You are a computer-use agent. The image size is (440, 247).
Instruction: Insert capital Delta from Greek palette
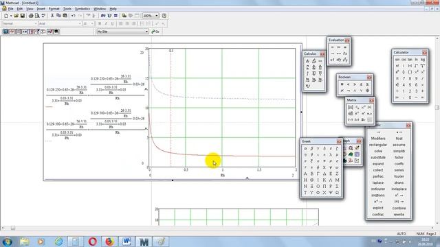click(324, 174)
